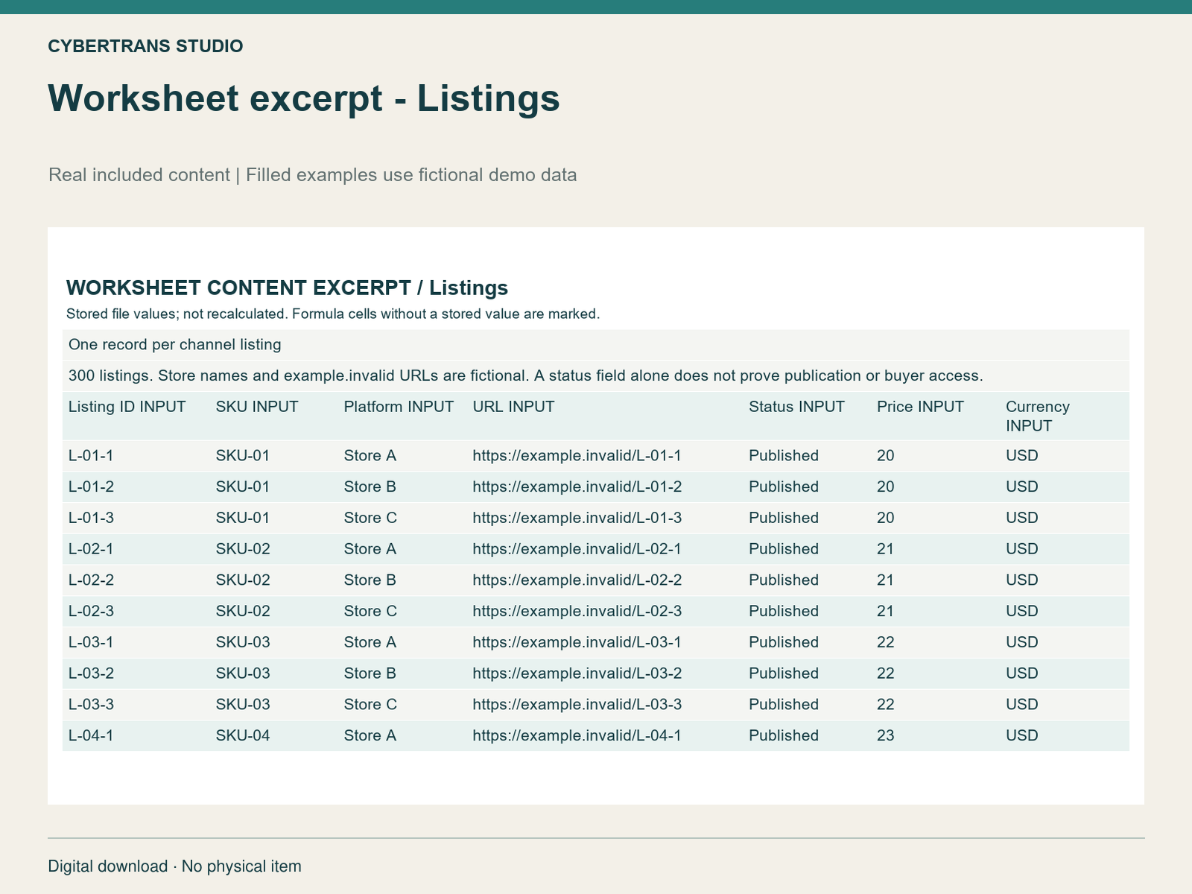Select listing ID cell L-03-2
The height and width of the screenshot is (894, 1192).
point(91,673)
